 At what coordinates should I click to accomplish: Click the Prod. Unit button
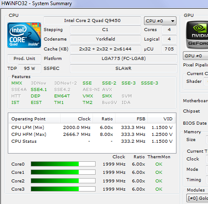[24, 59]
